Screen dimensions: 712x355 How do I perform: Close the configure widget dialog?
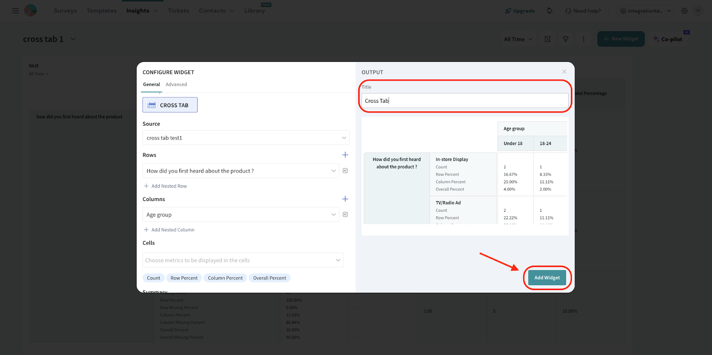tap(564, 72)
